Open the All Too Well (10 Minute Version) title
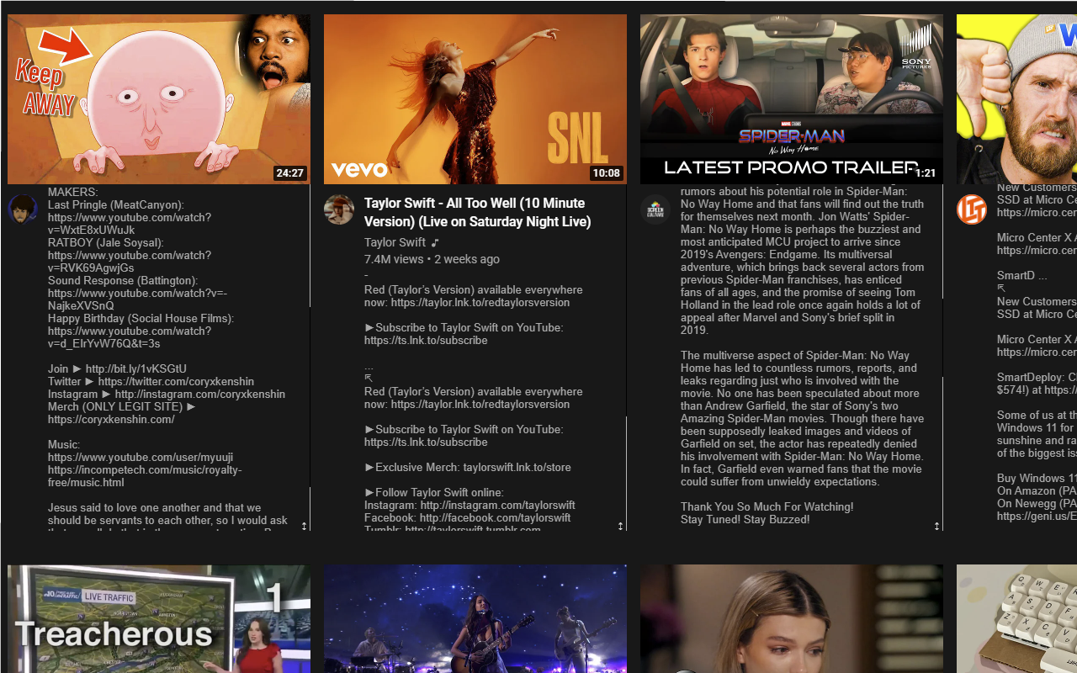Viewport: 1077px width, 673px height. pyautogui.click(x=478, y=212)
